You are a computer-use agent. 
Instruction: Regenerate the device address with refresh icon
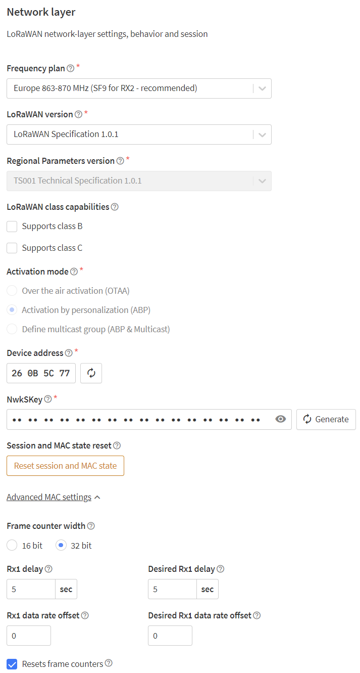coord(91,373)
